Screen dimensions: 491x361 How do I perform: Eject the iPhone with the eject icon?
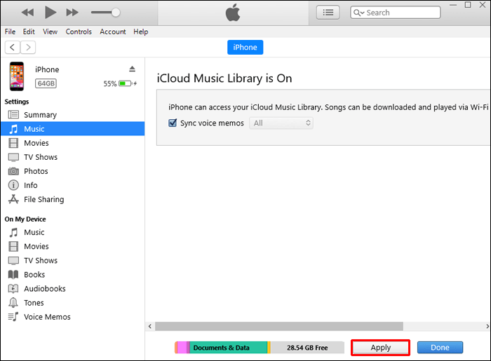pyautogui.click(x=132, y=69)
